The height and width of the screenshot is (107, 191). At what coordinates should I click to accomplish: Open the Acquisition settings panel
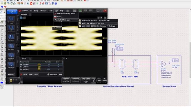click(x=76, y=81)
